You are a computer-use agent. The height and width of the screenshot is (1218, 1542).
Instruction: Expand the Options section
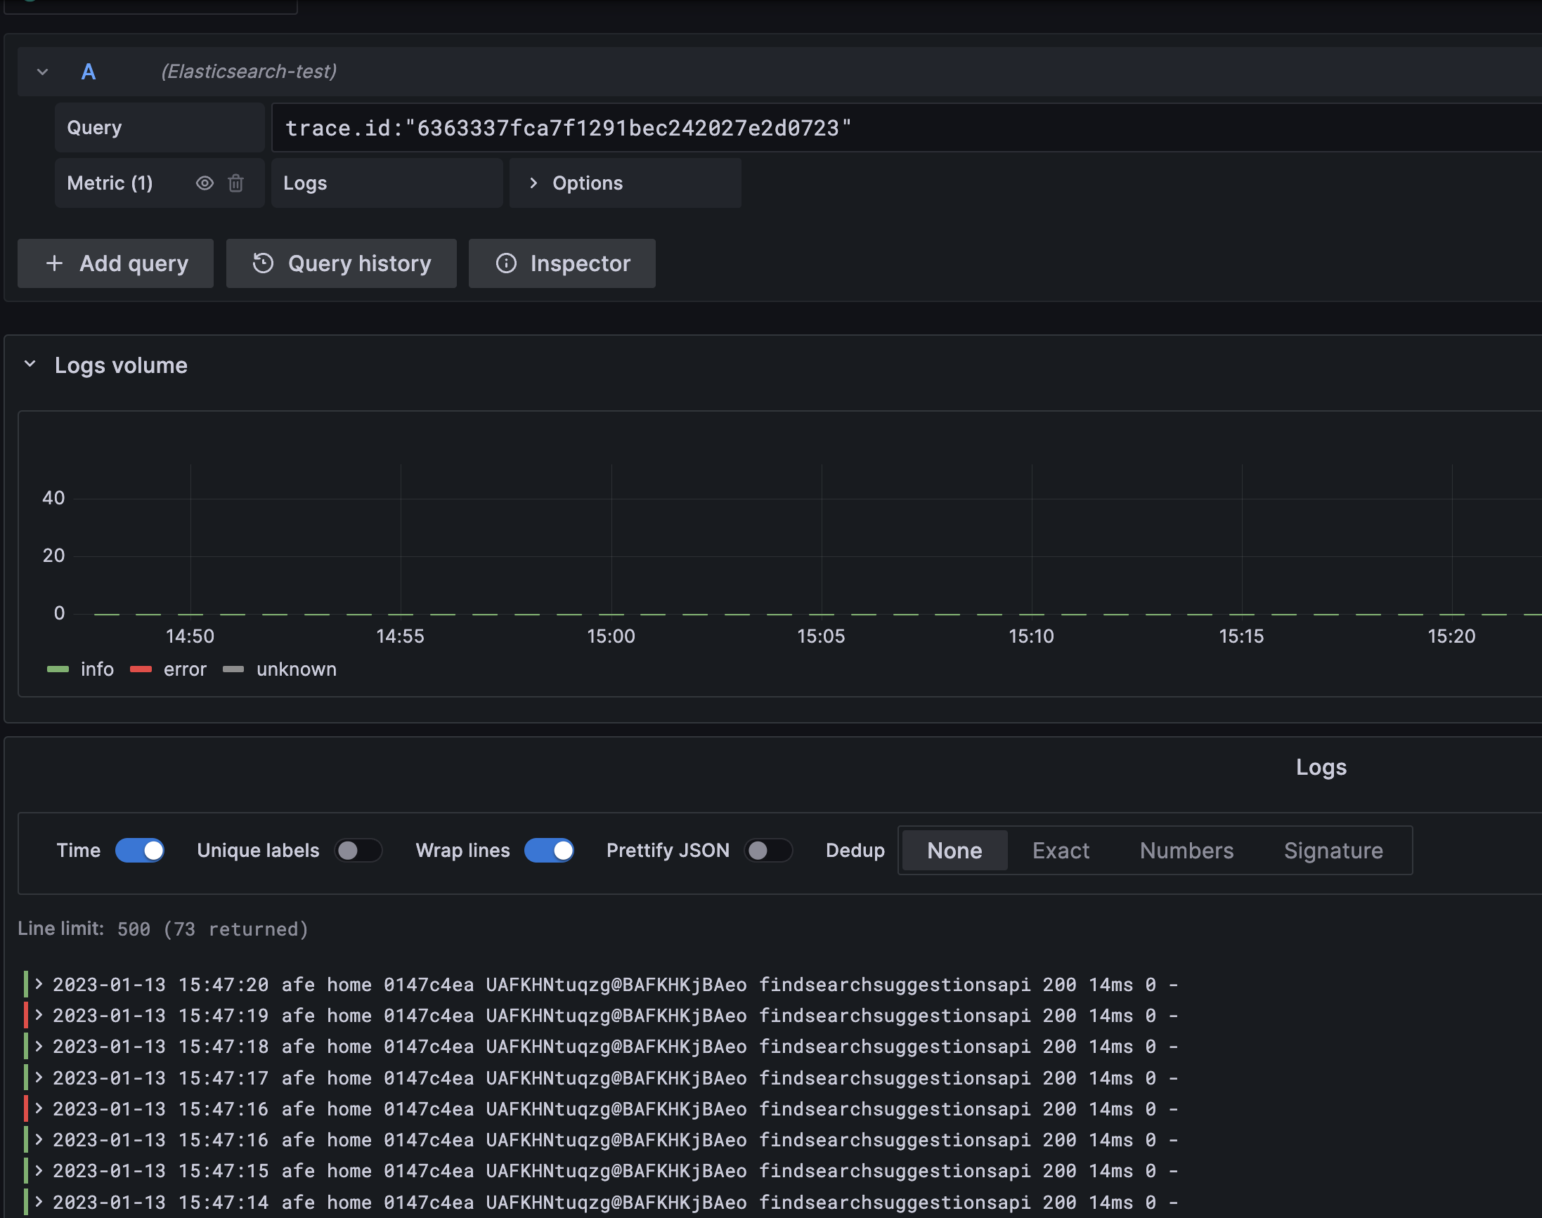[533, 183]
